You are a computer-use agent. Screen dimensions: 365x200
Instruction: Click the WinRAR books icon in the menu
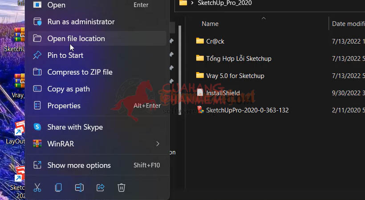pyautogui.click(x=37, y=144)
